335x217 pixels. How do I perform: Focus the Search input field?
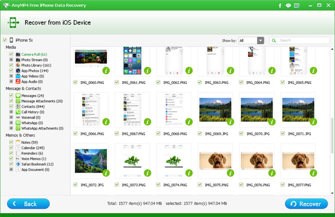click(300, 40)
